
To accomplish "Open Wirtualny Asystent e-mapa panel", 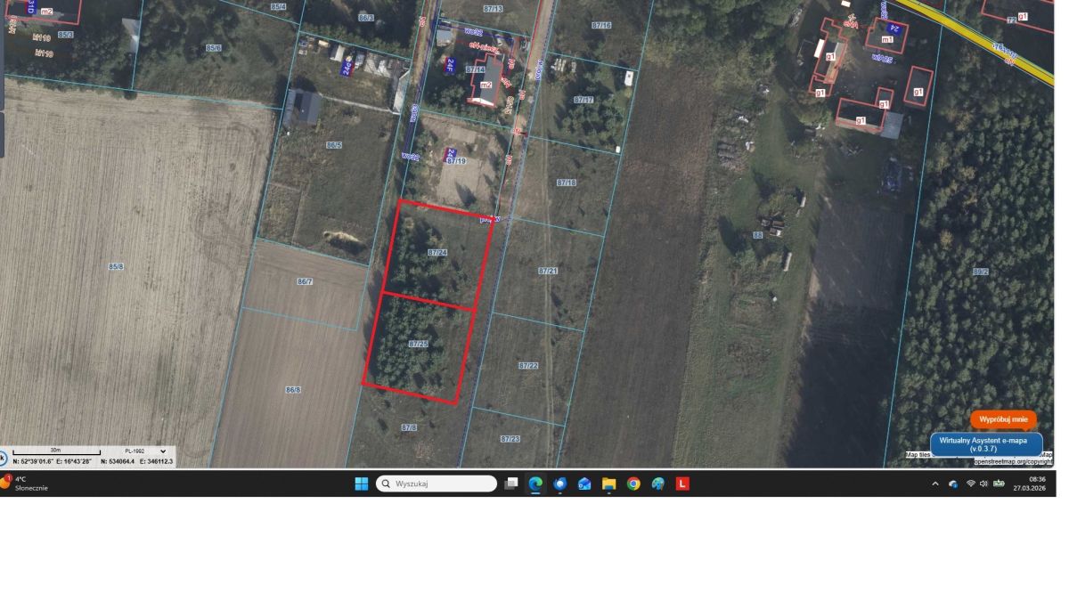I will click(984, 444).
